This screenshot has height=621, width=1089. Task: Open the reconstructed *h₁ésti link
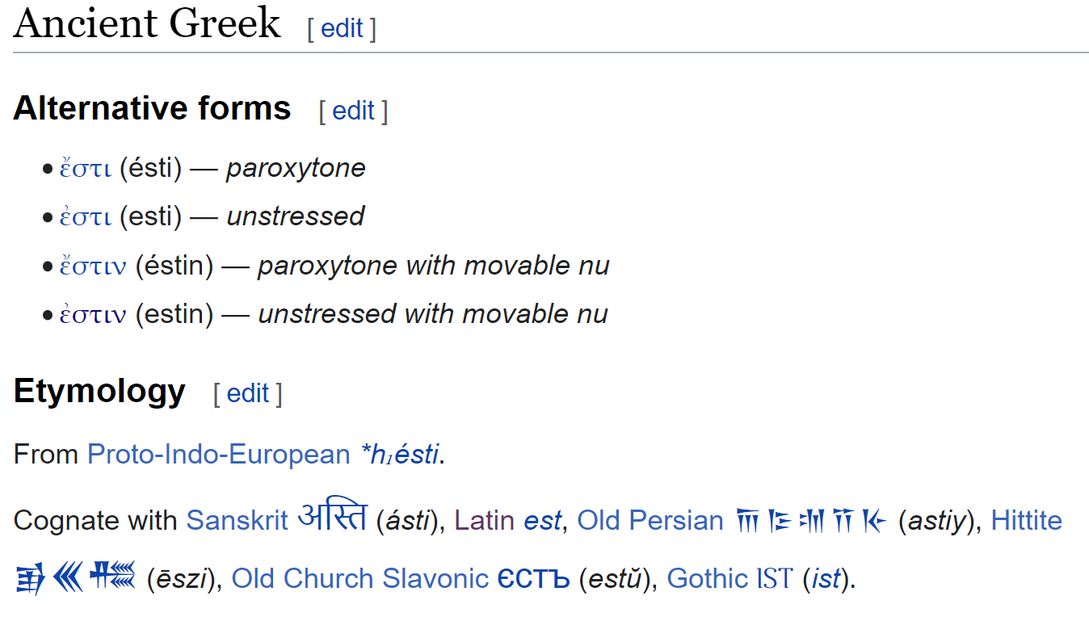pos(399,455)
